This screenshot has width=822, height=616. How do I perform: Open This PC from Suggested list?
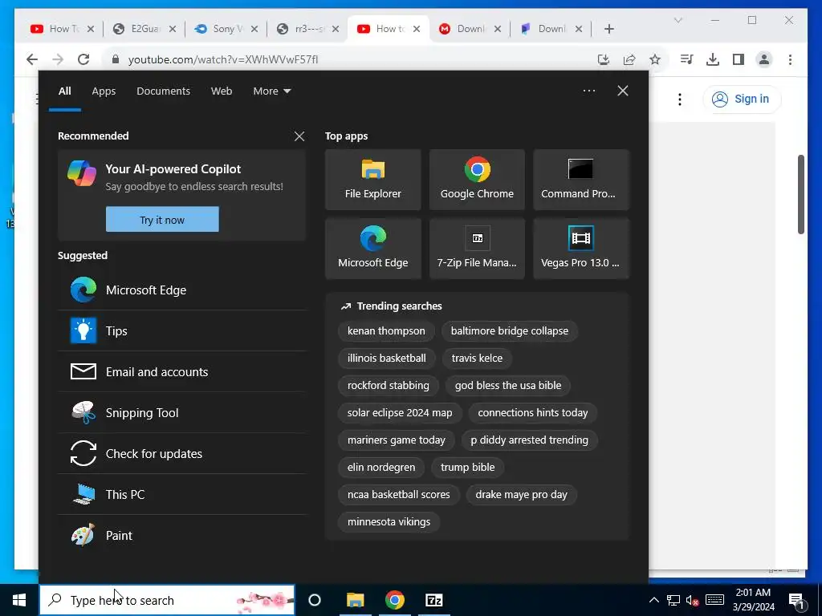[x=182, y=494]
